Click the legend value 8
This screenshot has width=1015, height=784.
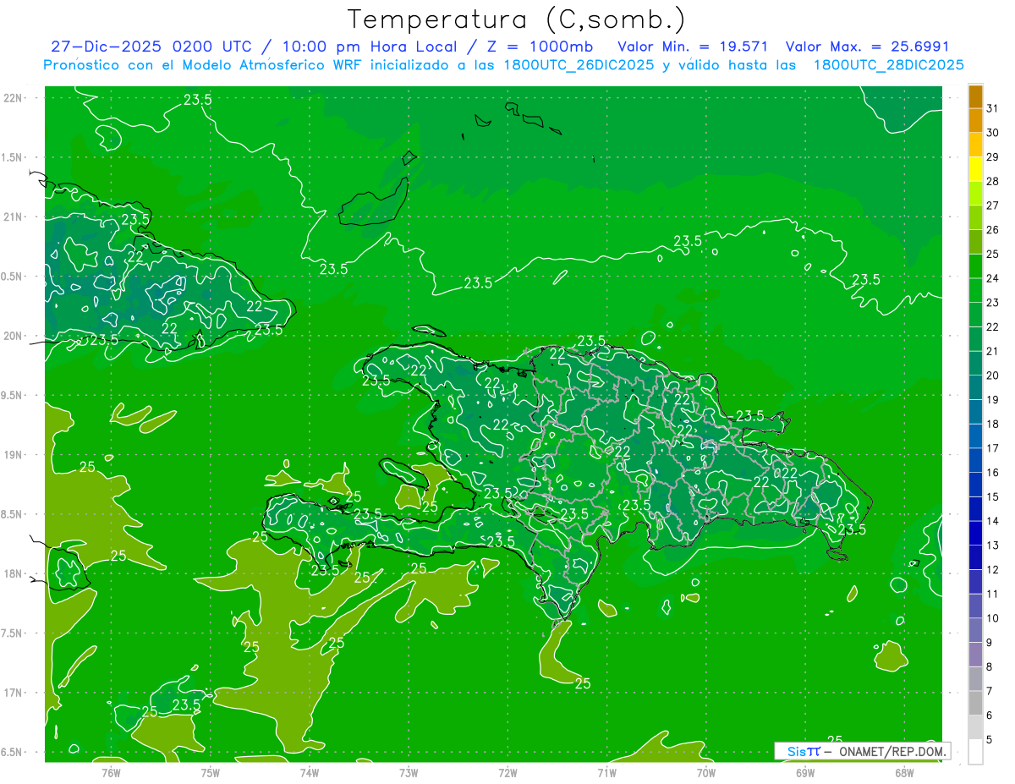[990, 666]
